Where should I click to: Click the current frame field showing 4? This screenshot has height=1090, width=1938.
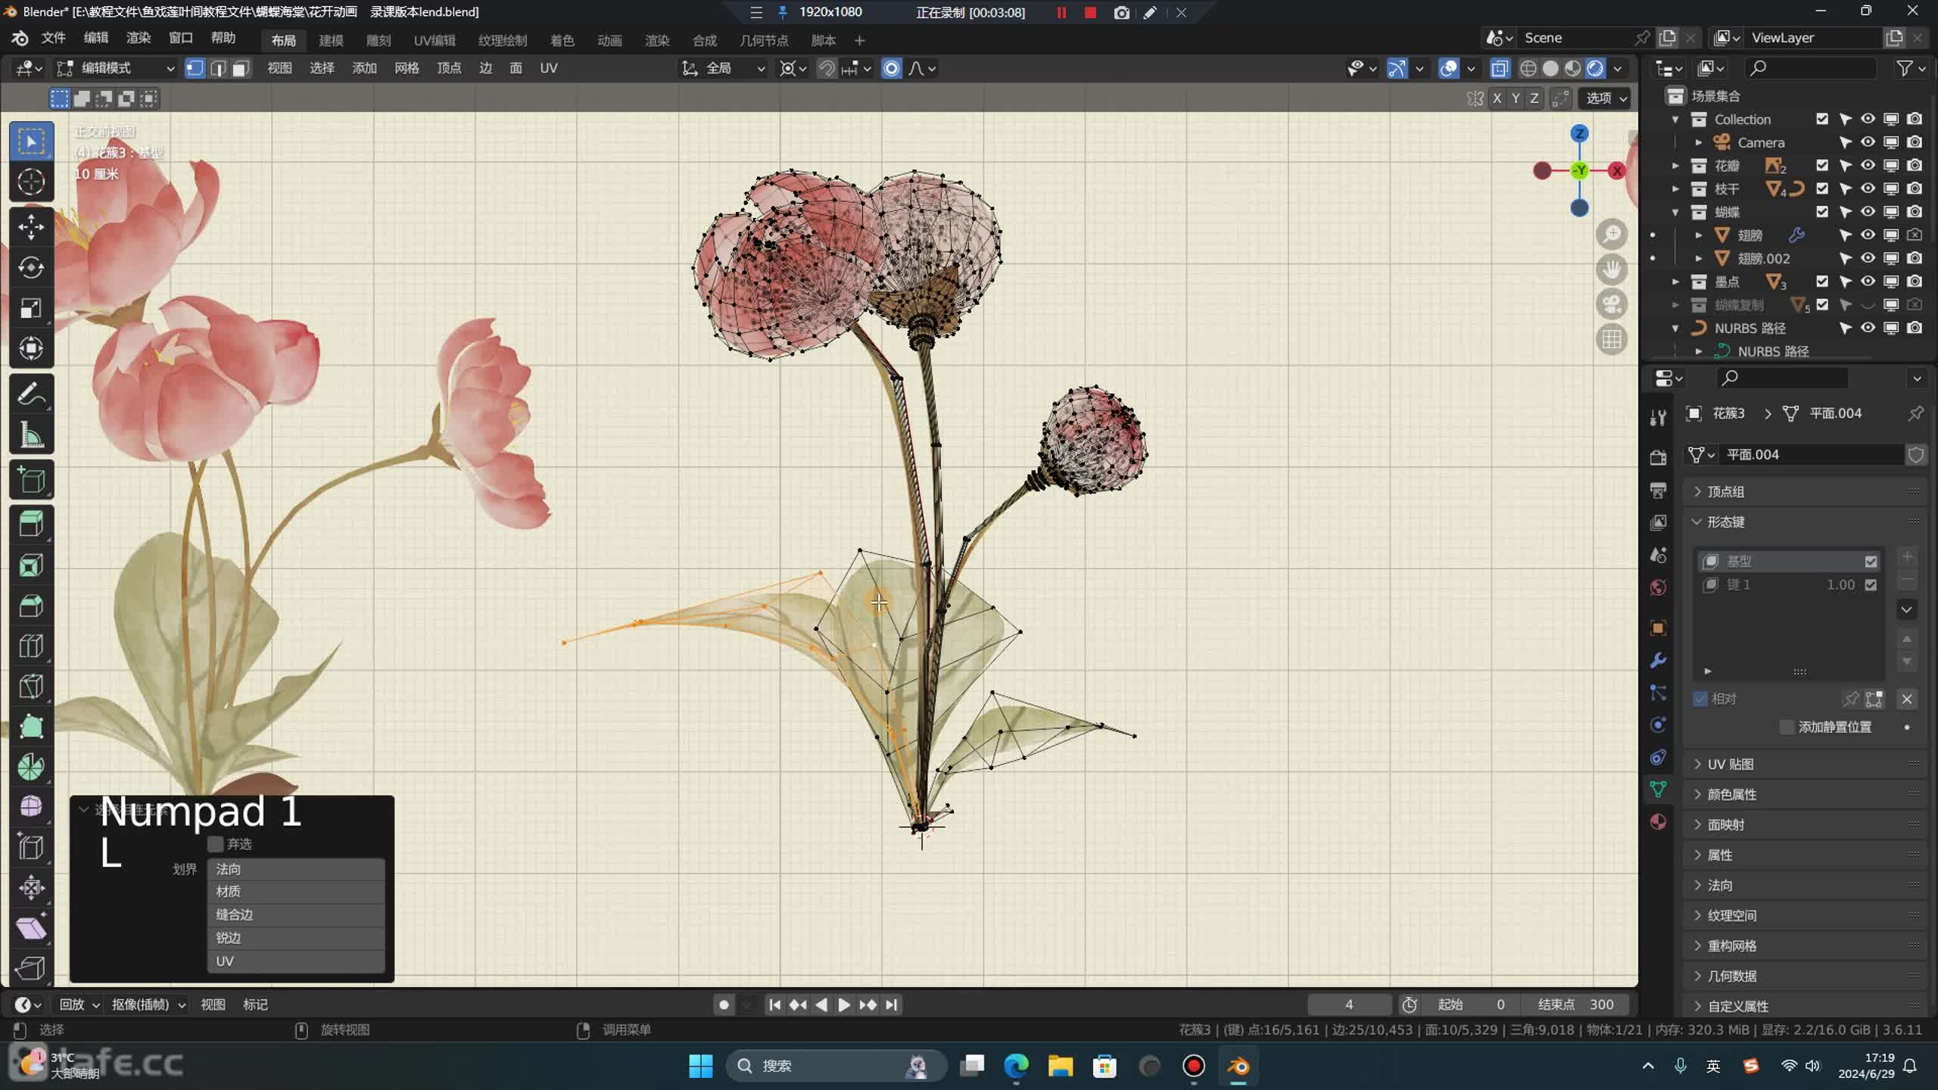pyautogui.click(x=1349, y=1004)
